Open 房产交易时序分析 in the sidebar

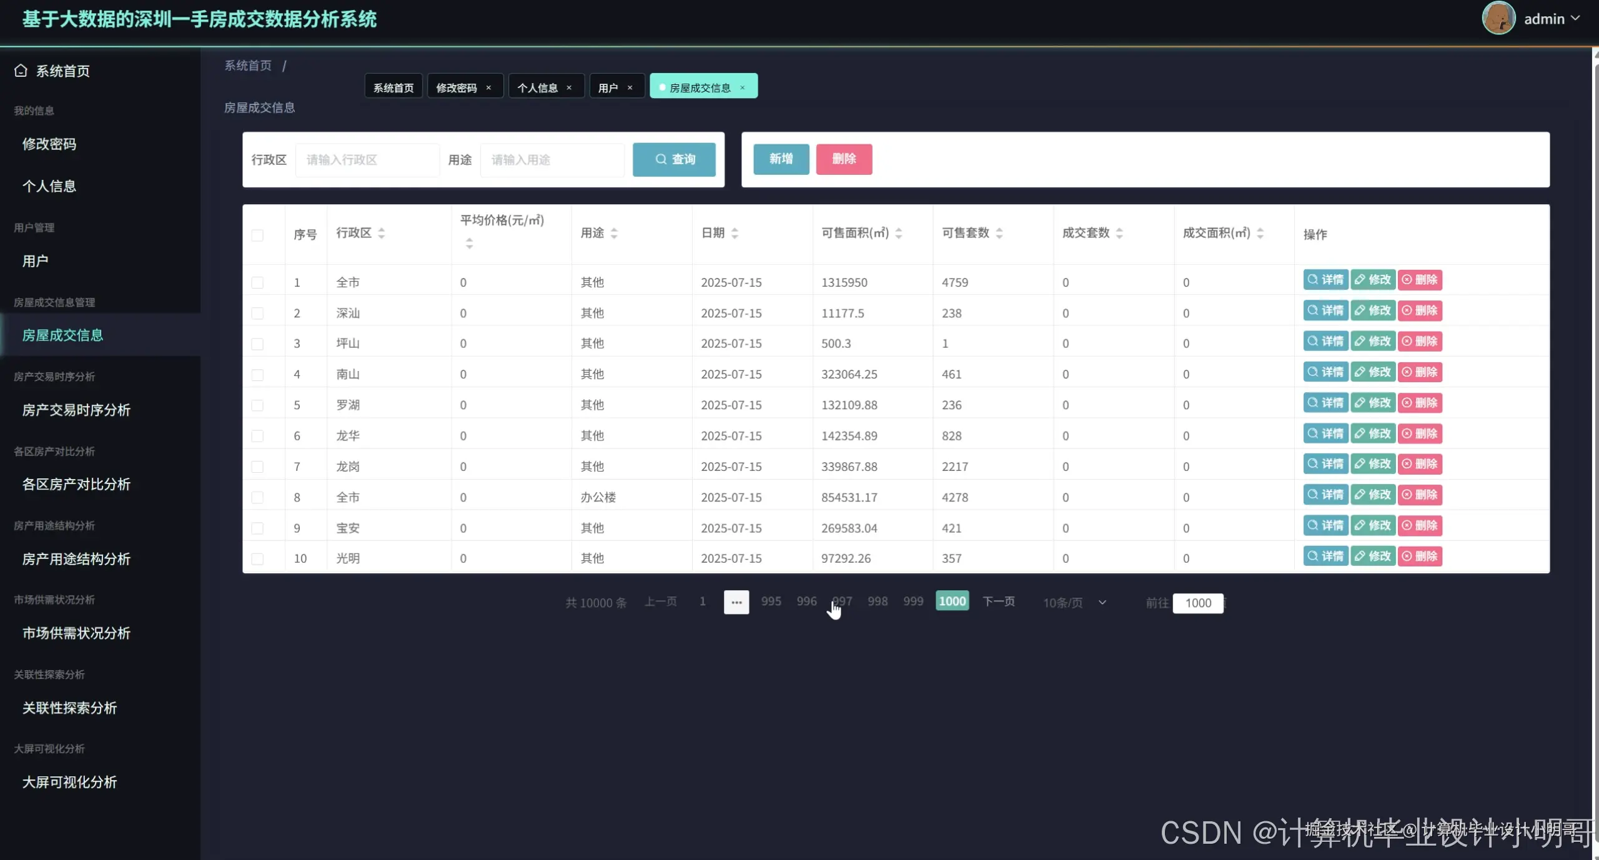[76, 410]
